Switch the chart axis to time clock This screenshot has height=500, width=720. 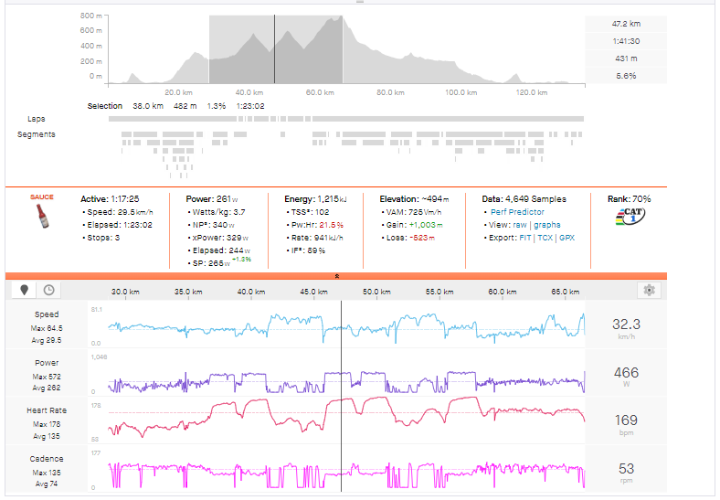click(48, 290)
